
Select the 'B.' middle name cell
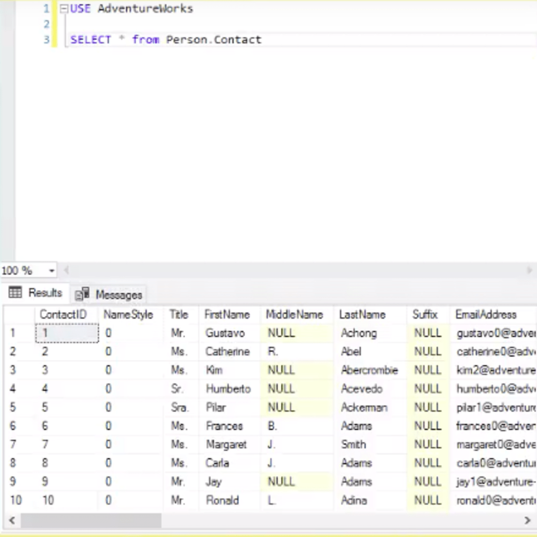tap(297, 426)
